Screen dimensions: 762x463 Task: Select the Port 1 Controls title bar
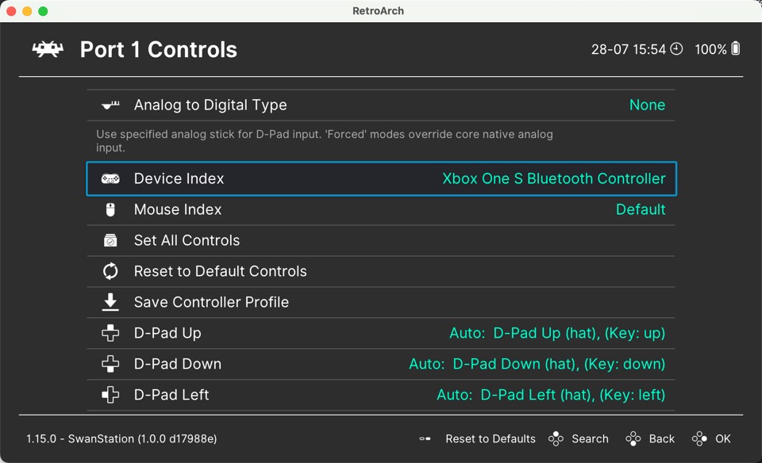pyautogui.click(x=158, y=49)
